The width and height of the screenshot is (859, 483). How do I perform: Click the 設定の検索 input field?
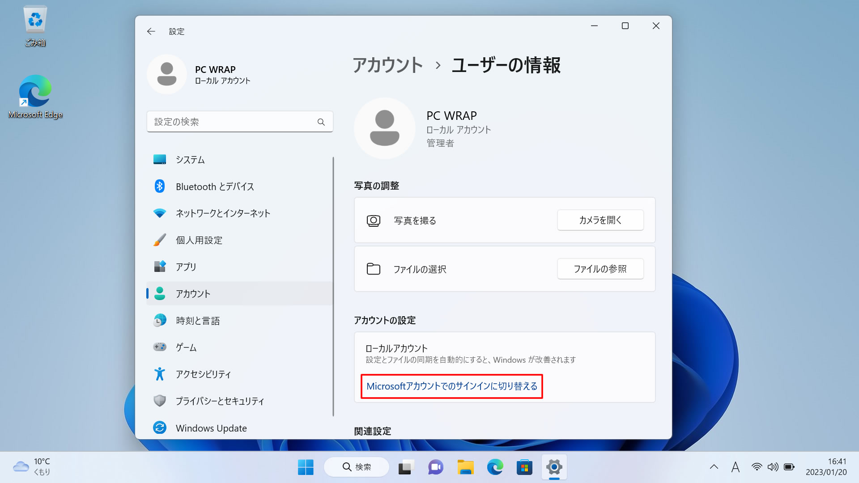240,122
